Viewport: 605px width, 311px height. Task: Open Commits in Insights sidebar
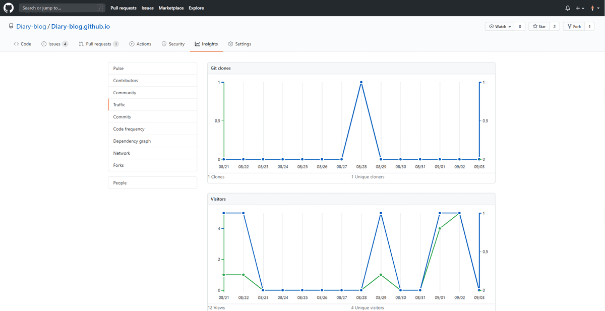152,117
